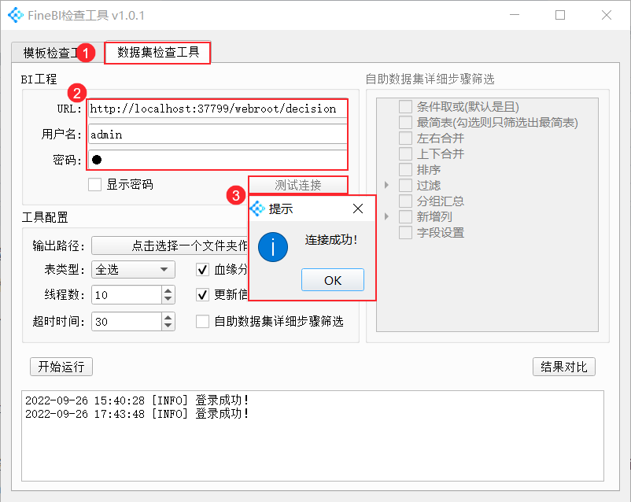This screenshot has height=502, width=631.
Task: Click the 开始运行 button
Action: click(x=61, y=367)
